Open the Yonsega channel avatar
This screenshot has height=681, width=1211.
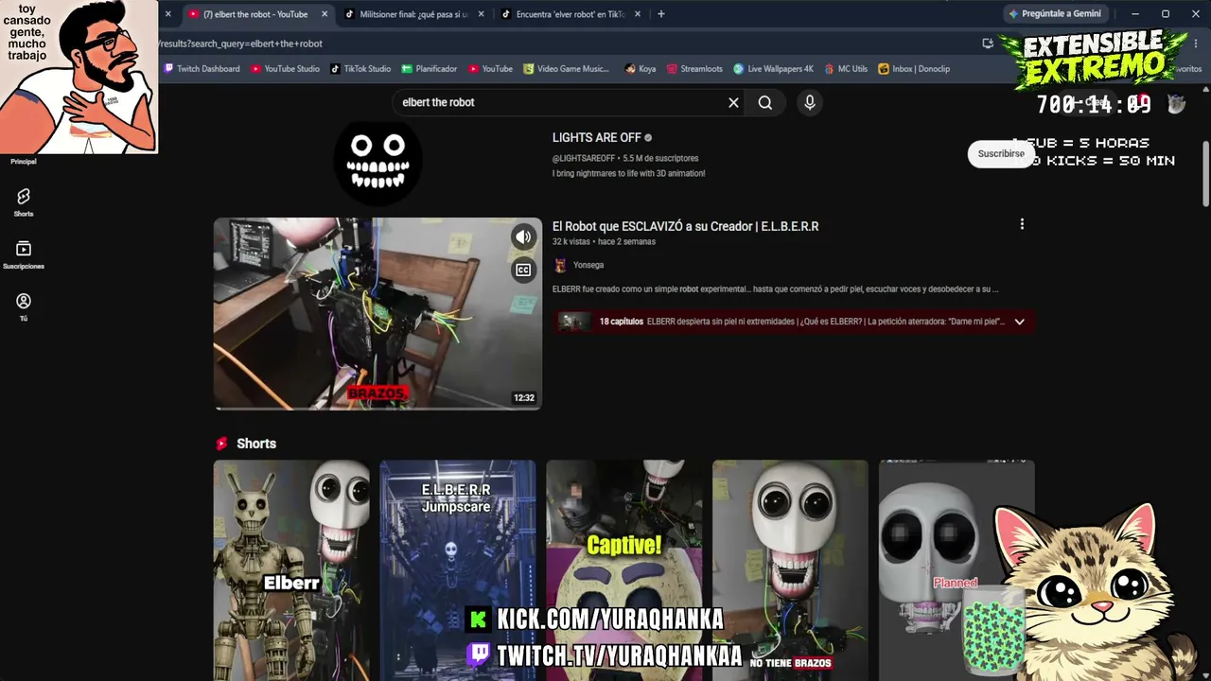[x=560, y=265]
